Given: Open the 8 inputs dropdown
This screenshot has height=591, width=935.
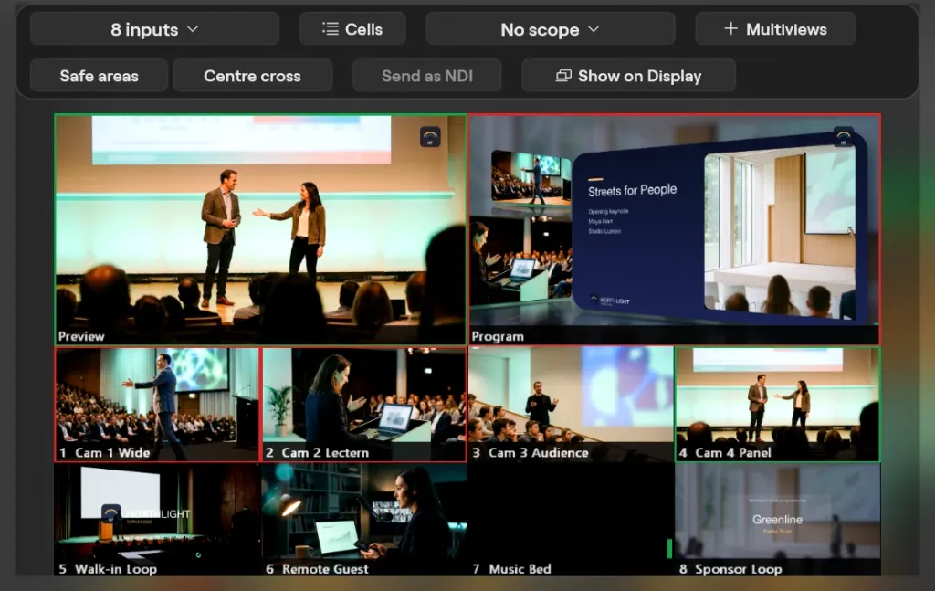Looking at the screenshot, I should (154, 29).
